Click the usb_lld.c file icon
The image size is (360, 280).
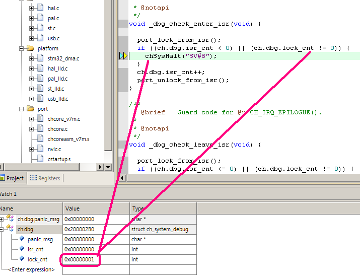(x=40, y=98)
